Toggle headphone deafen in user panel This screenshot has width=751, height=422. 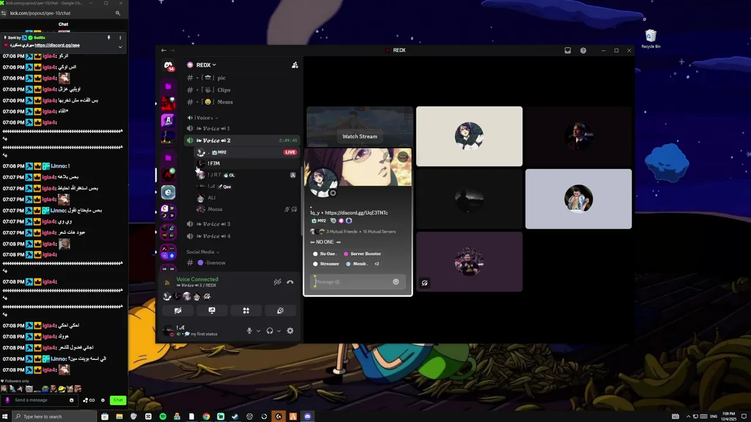(x=269, y=331)
